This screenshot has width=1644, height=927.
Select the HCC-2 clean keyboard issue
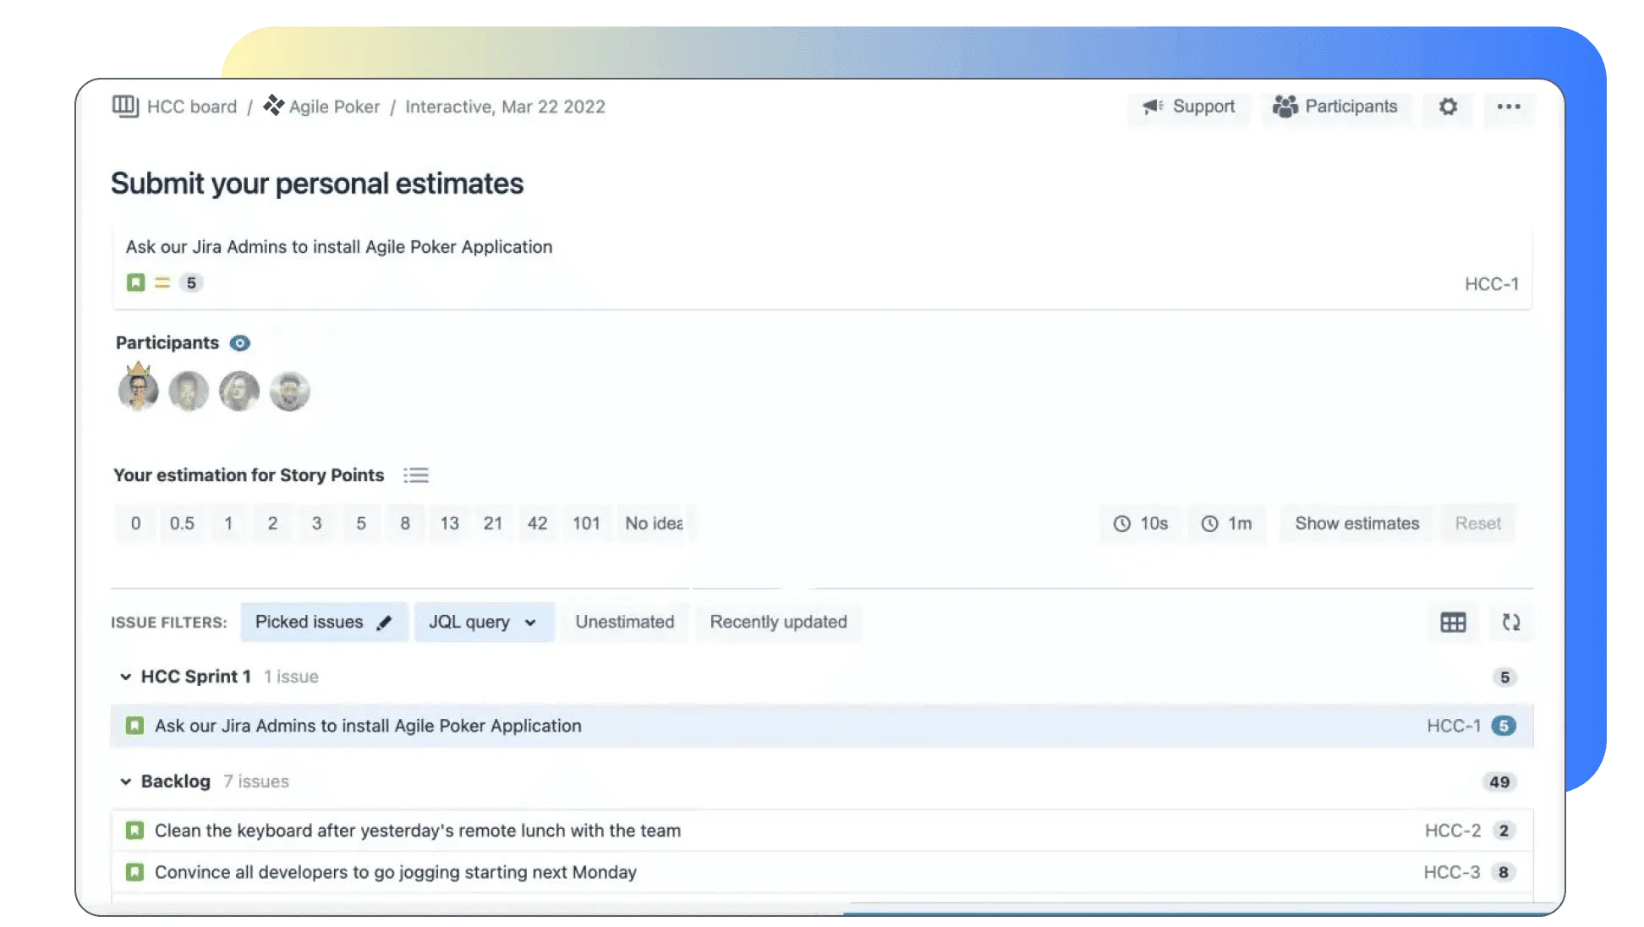tap(417, 831)
